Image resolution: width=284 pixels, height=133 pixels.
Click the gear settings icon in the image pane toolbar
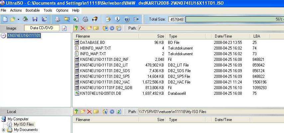point(112,28)
